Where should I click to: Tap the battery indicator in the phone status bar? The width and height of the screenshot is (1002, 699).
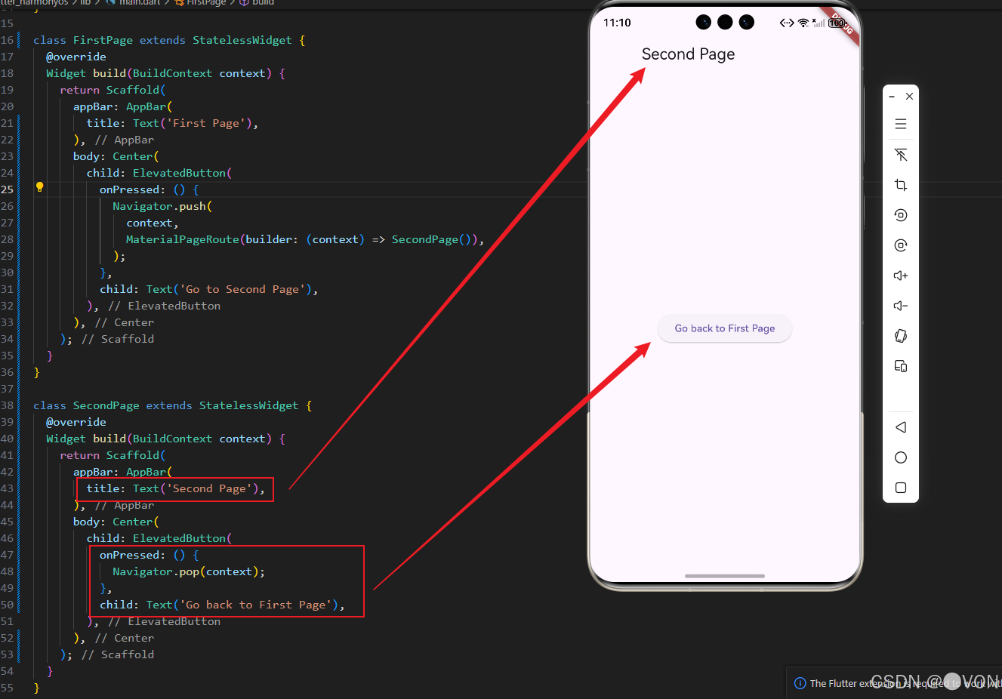point(837,23)
